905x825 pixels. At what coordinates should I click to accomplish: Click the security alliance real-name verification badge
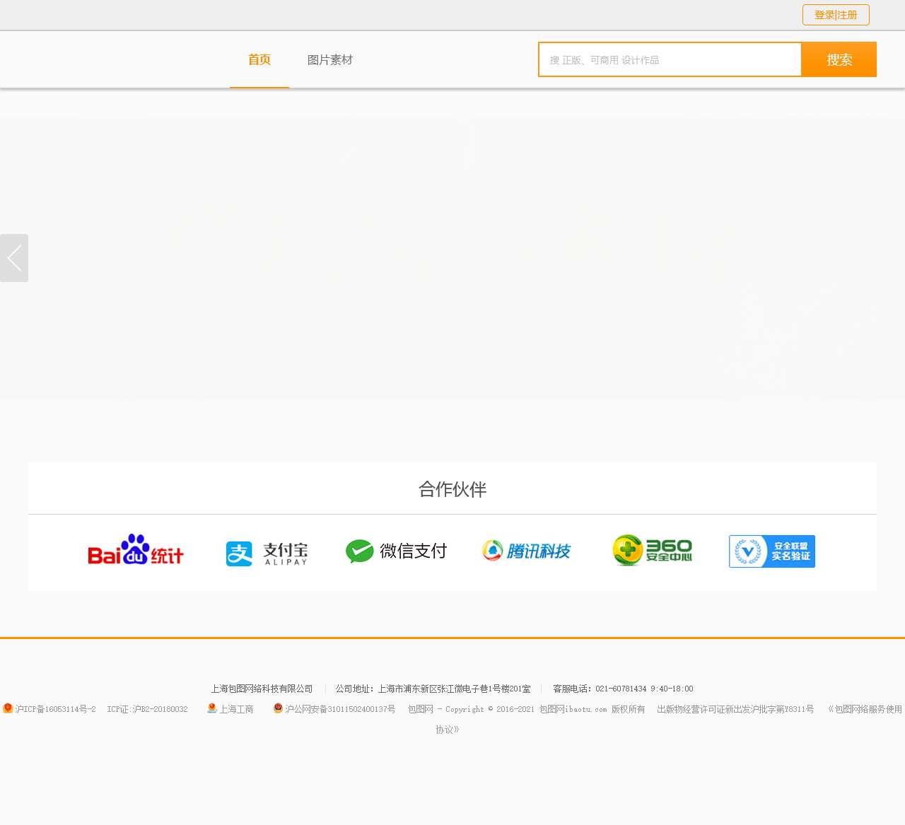[771, 551]
